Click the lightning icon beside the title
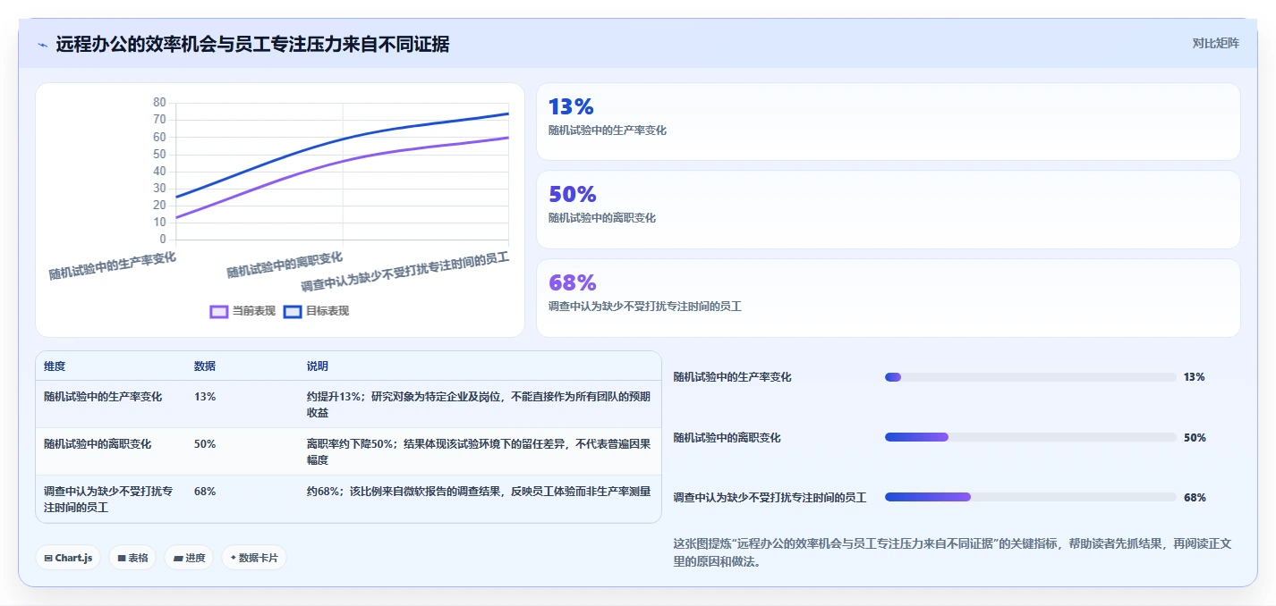The width and height of the screenshot is (1276, 606). (42, 45)
